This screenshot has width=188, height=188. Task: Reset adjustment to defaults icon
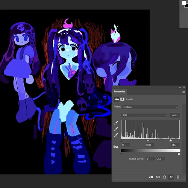point(164,177)
